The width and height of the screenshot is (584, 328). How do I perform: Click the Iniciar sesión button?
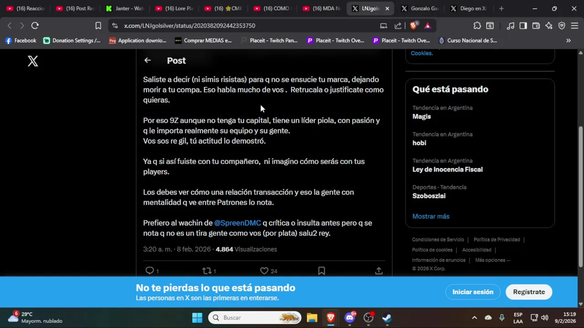coord(473,292)
